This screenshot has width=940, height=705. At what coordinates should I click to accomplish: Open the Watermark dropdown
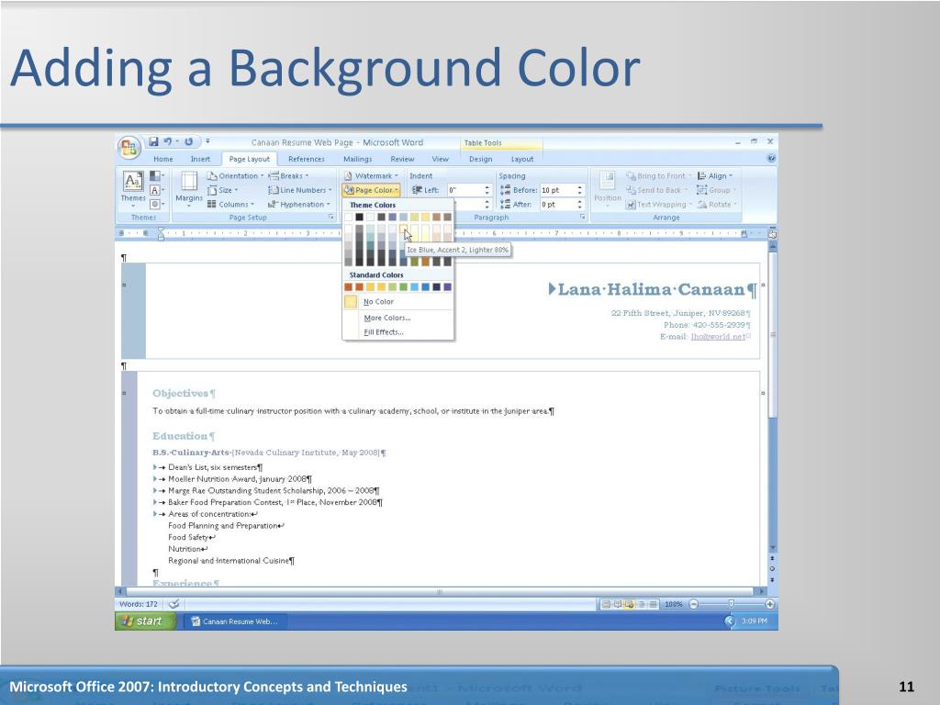coord(371,175)
